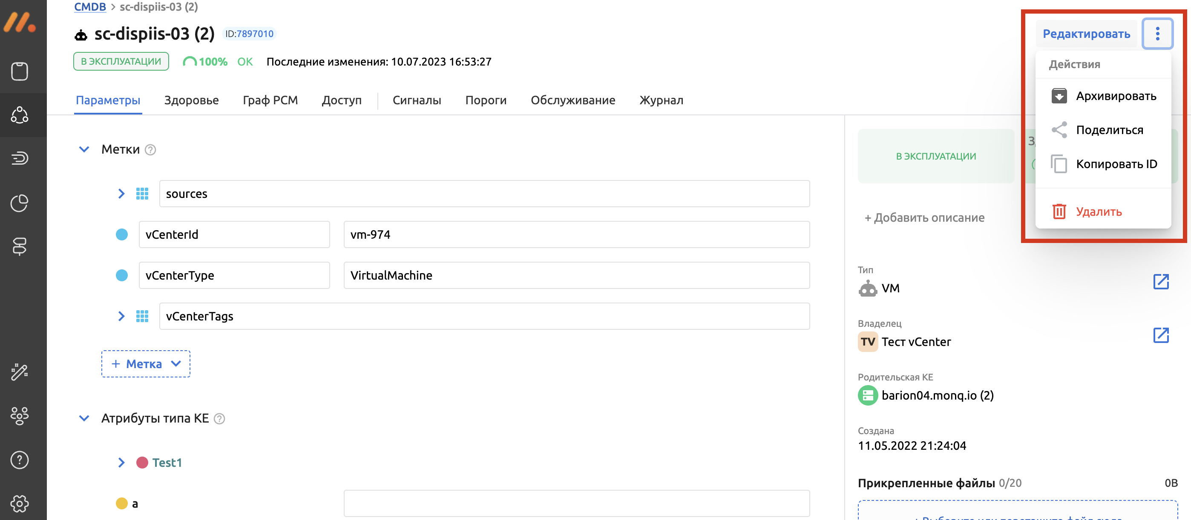1191x520 pixels.
Task: Click the yellow color dot for attribute a
Action: (x=121, y=503)
